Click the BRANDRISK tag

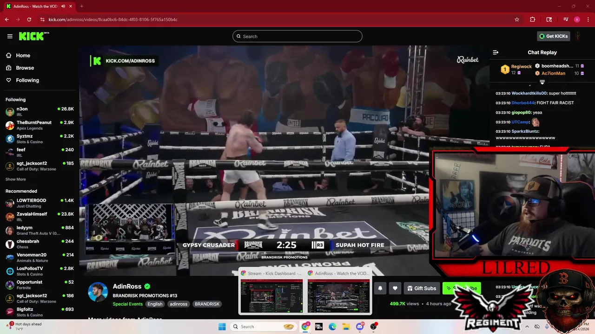[207, 304]
